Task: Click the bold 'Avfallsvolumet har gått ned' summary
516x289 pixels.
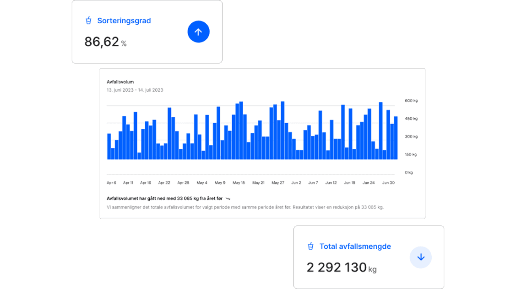Action: (164, 199)
